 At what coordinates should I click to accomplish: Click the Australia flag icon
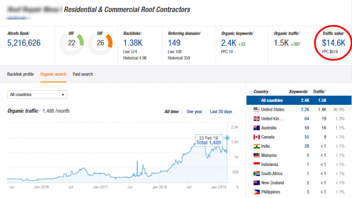point(256,127)
